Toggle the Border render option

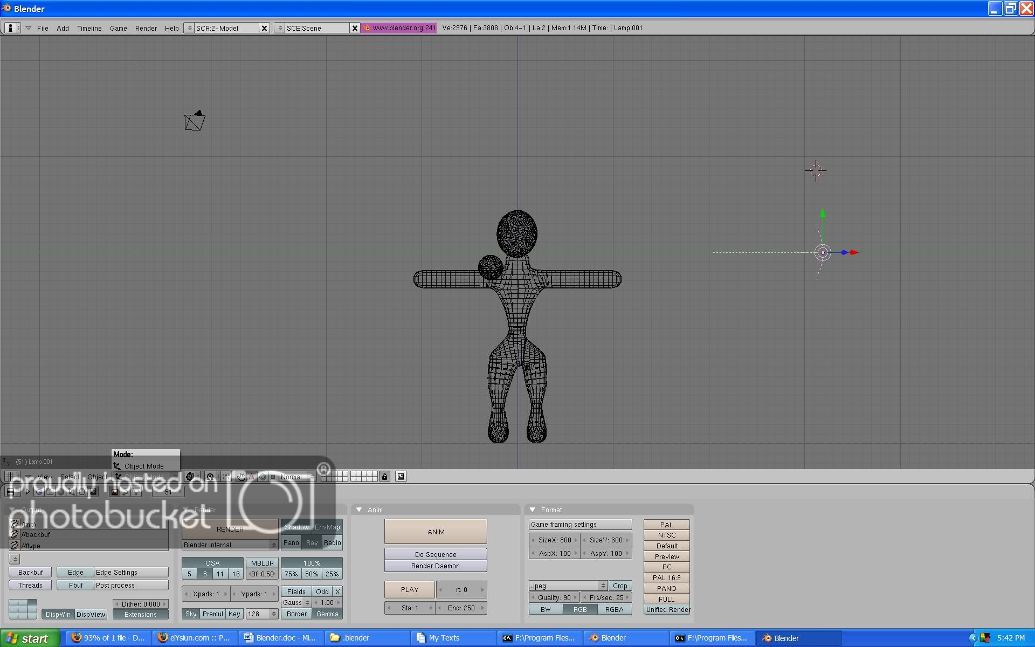[295, 614]
